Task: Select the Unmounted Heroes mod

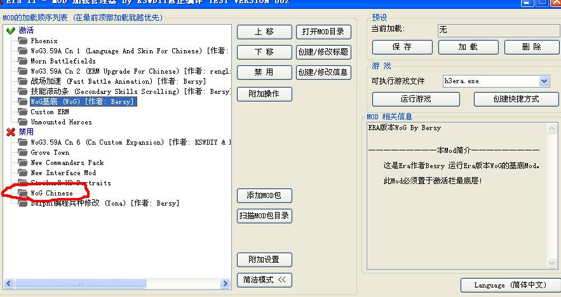Action: 61,122
